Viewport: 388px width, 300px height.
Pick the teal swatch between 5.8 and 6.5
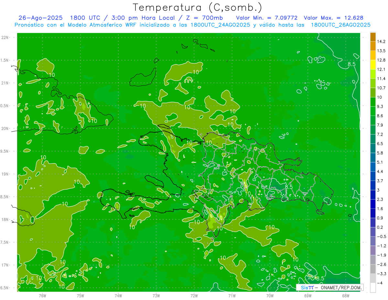tap(373, 149)
